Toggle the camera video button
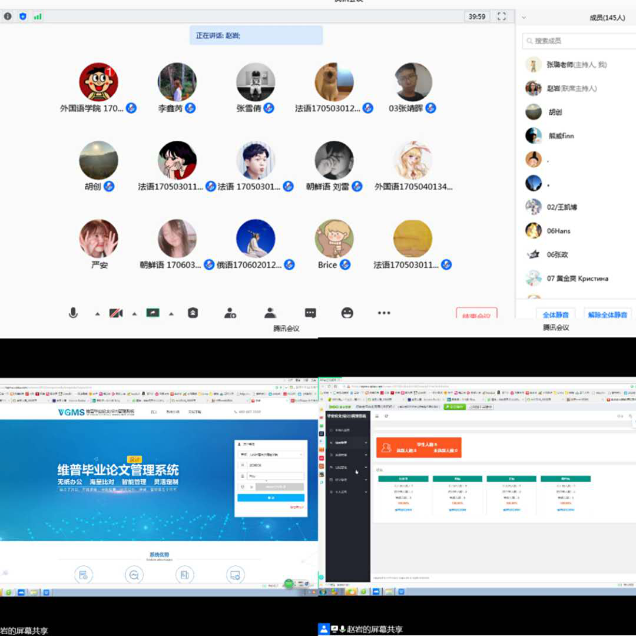The width and height of the screenshot is (636, 636). [116, 313]
